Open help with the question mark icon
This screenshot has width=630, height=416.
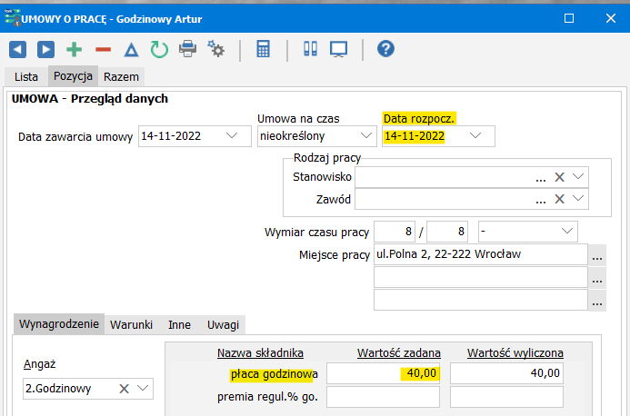point(385,49)
